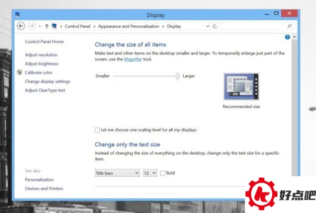
Task: Click the Back navigation arrow
Action: click(21, 26)
